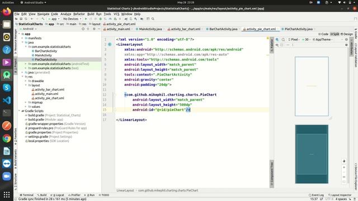Click the design surface select icon

pyautogui.click(x=277, y=40)
